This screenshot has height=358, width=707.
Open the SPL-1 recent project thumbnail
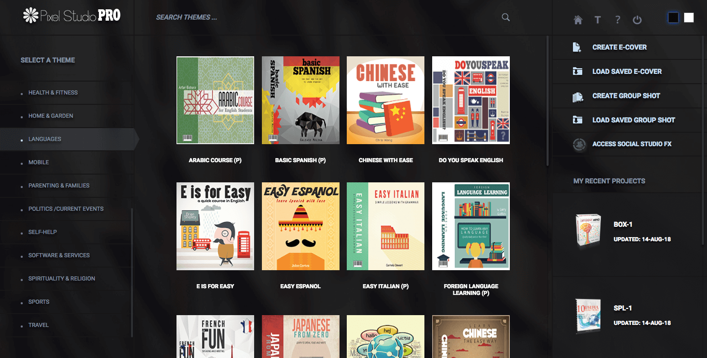[588, 315]
